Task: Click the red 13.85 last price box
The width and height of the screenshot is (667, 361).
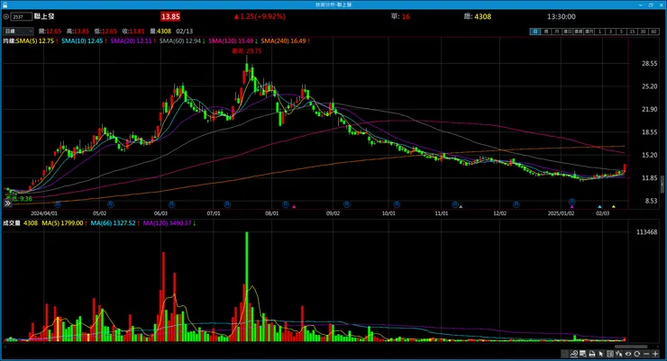Action: click(170, 16)
